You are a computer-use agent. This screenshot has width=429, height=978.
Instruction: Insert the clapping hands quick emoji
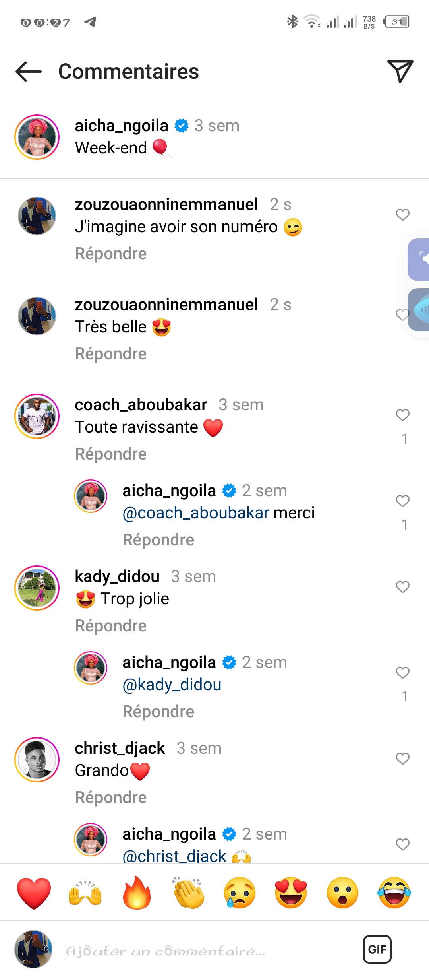[x=188, y=893]
